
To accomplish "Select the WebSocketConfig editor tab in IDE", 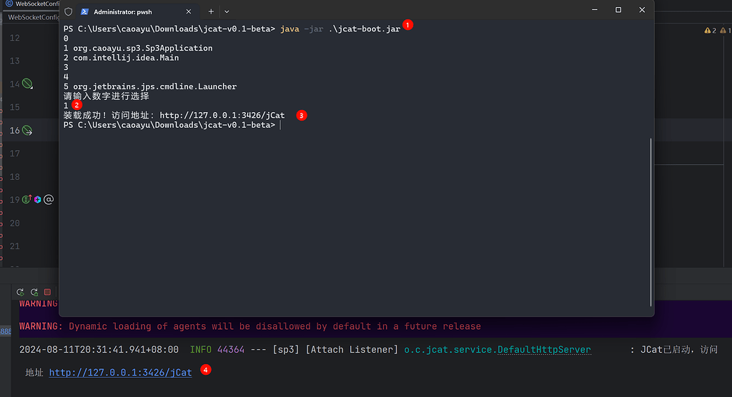I will click(x=31, y=4).
